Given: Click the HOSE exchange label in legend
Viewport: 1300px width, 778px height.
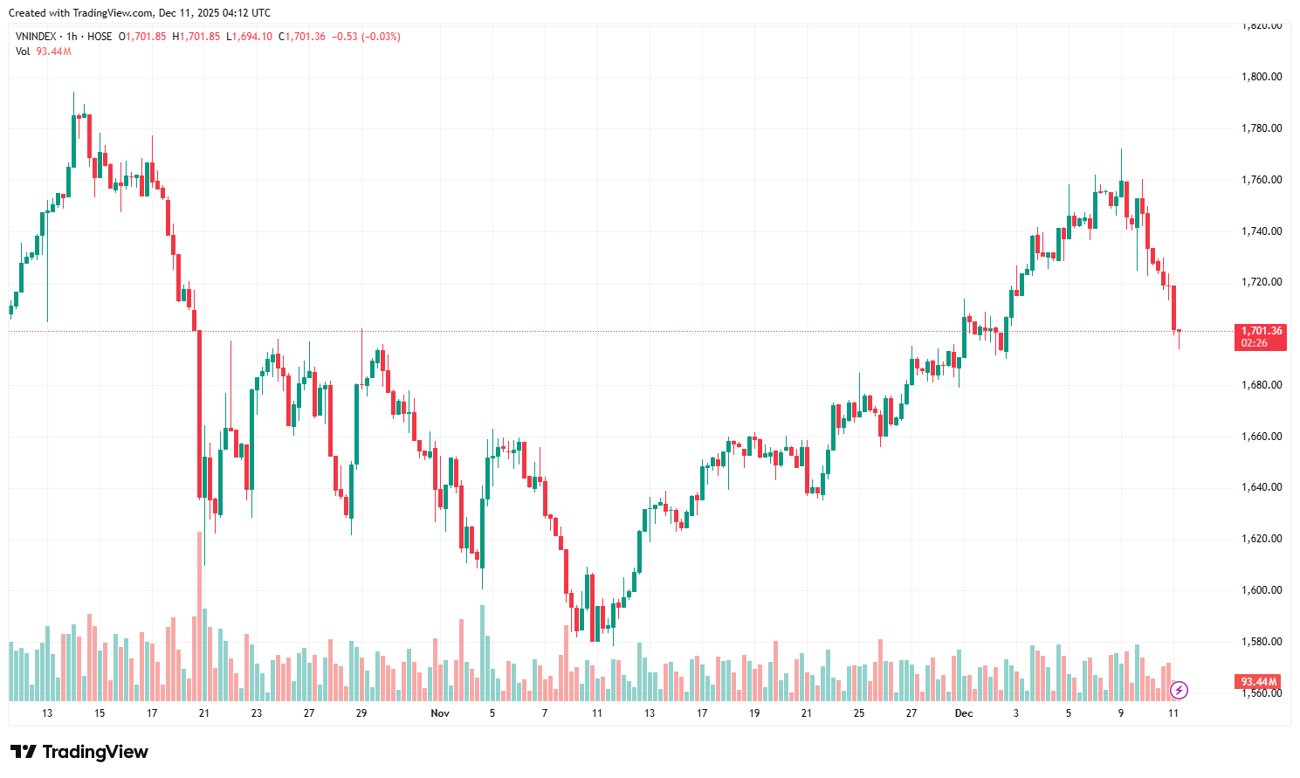Looking at the screenshot, I should [100, 37].
